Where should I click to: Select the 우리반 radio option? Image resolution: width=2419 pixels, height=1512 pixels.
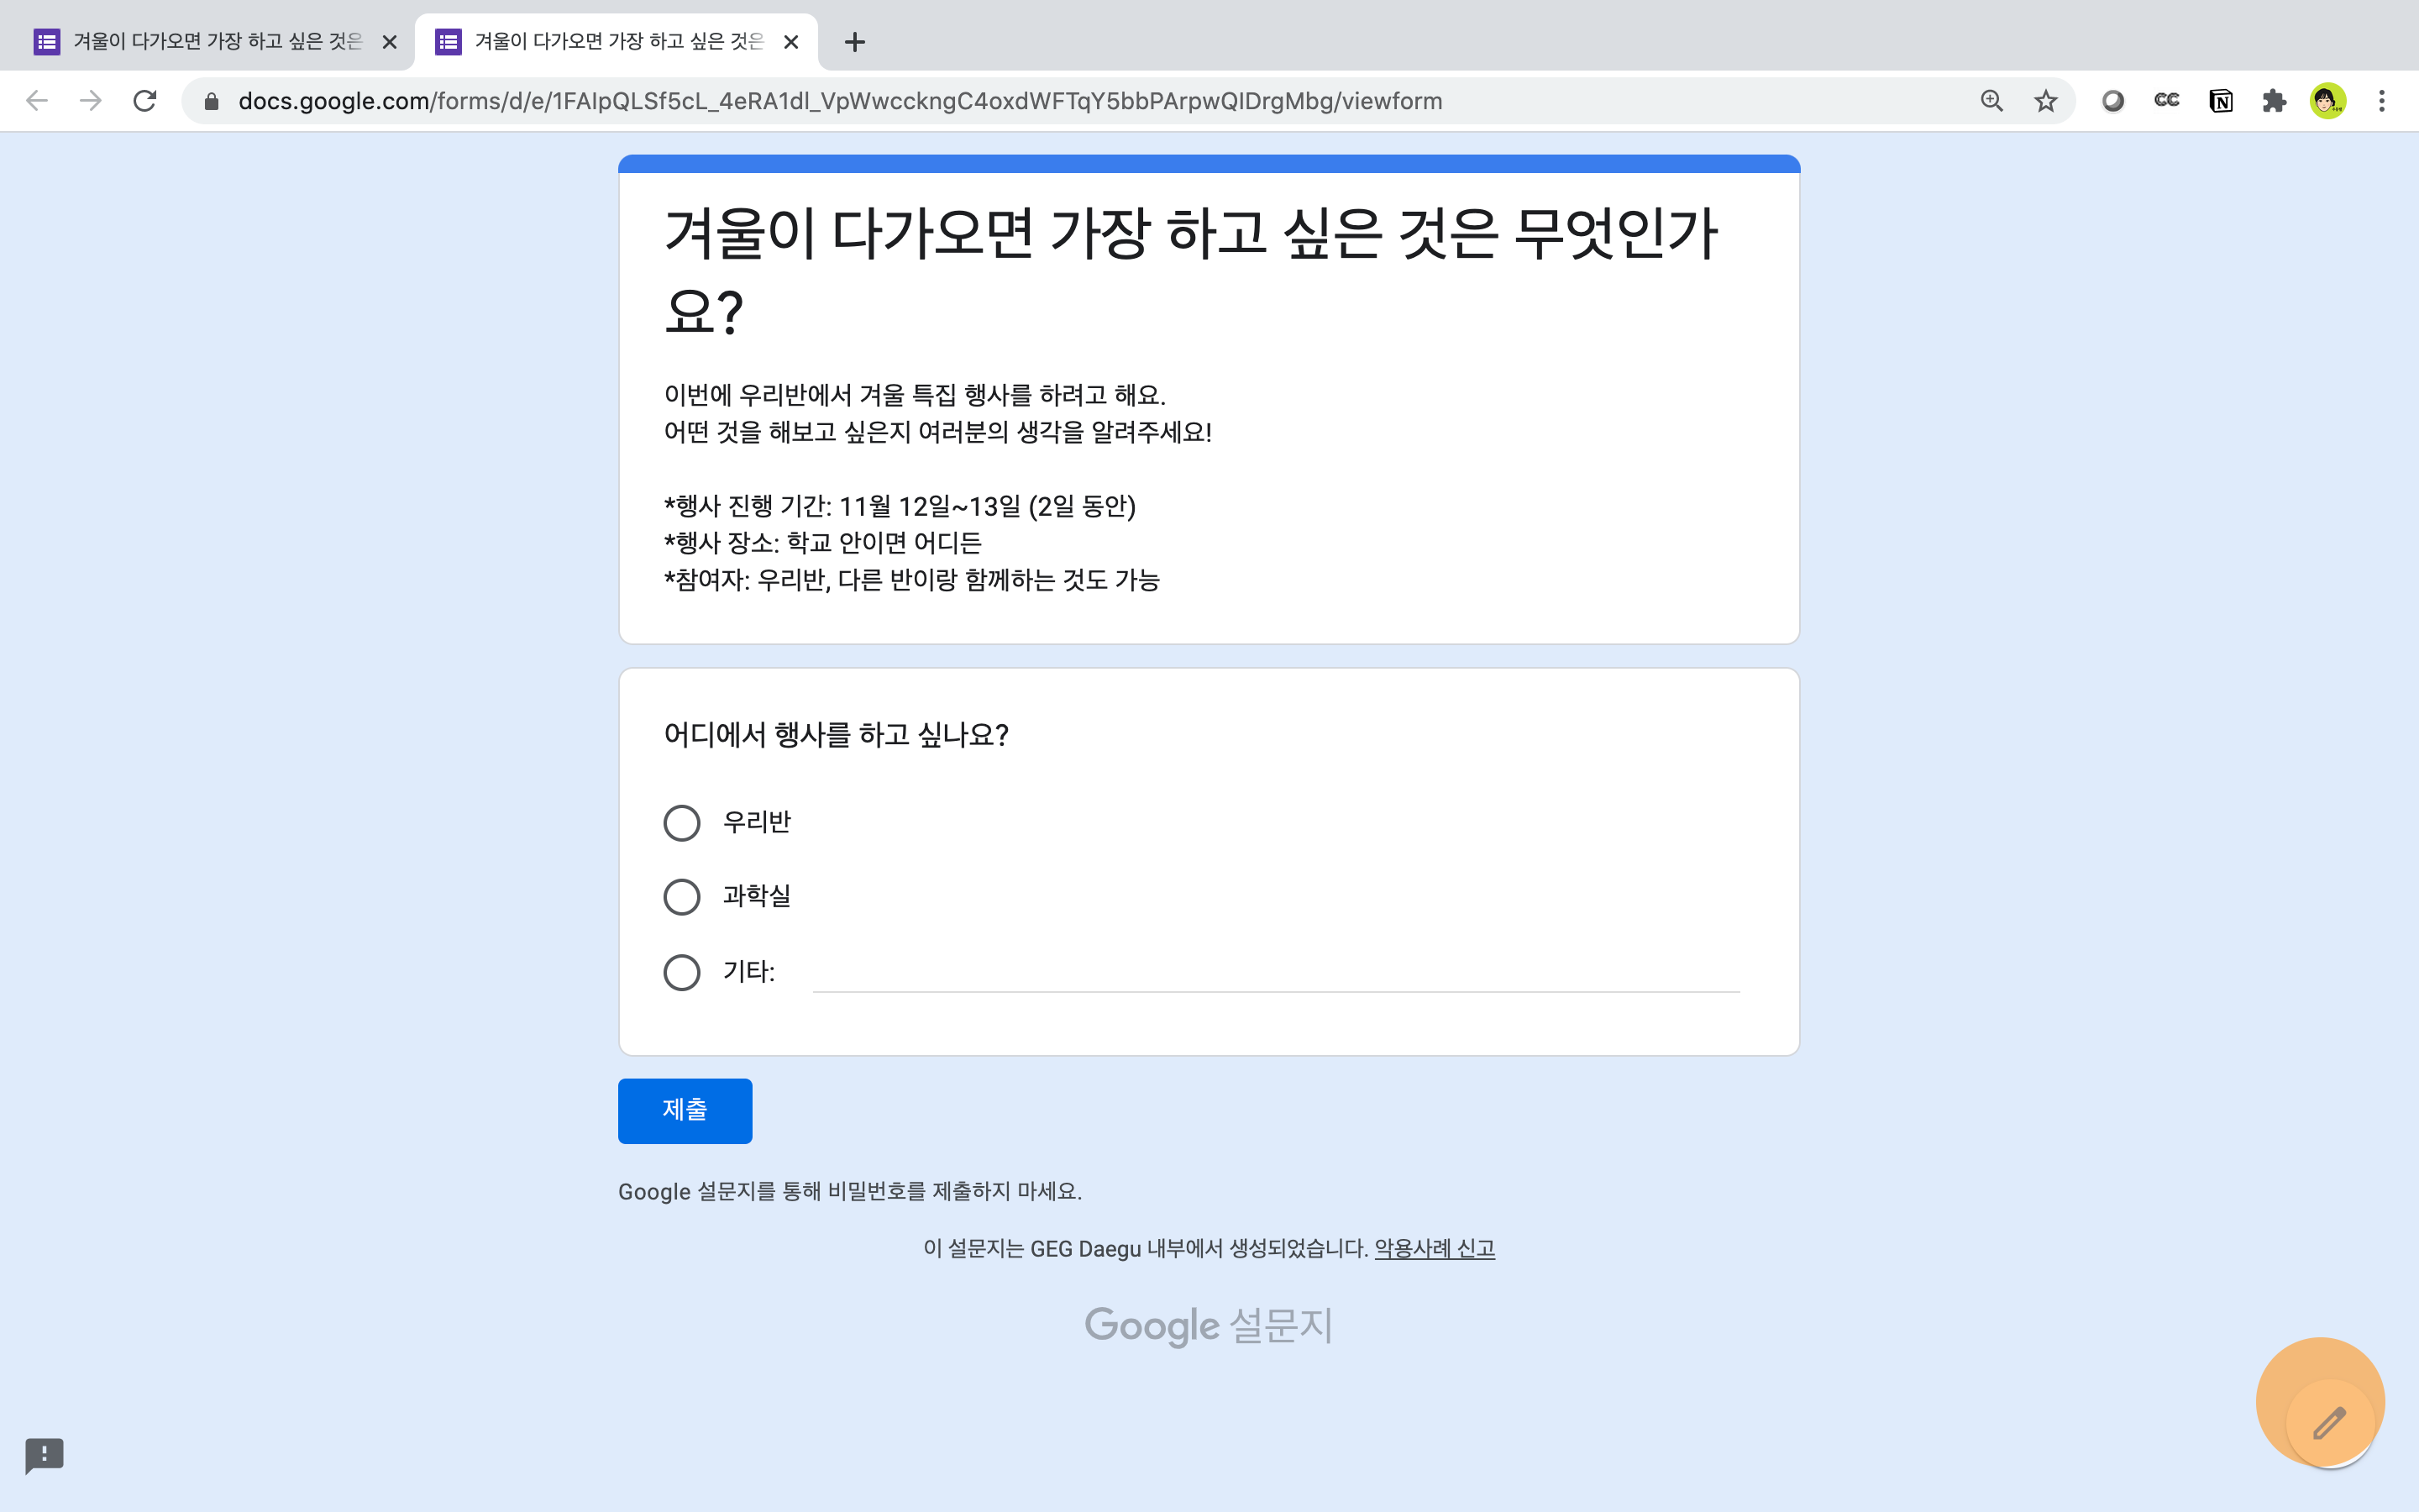coord(682,823)
